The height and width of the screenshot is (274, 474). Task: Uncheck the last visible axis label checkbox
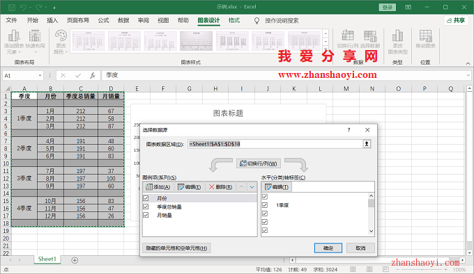(x=265, y=230)
